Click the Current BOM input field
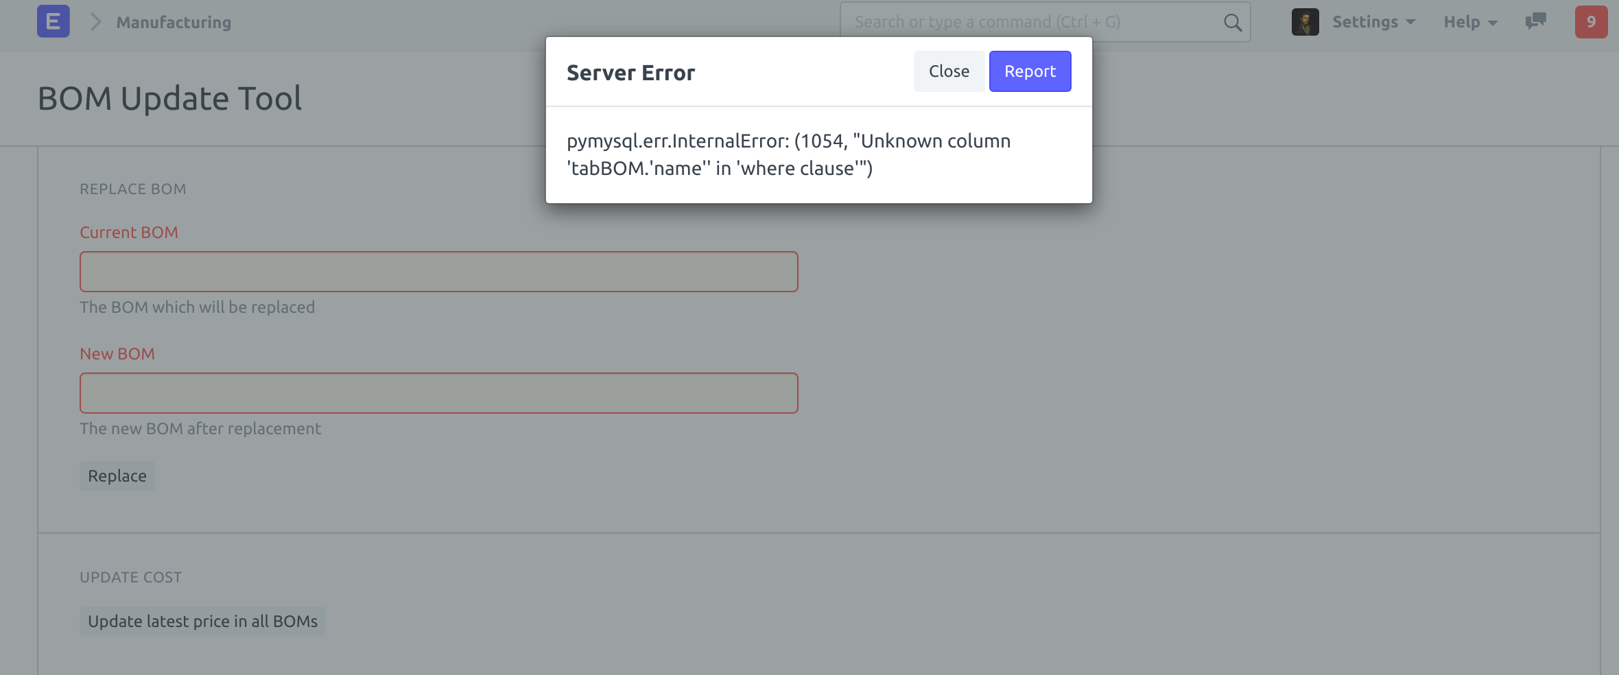 point(438,271)
